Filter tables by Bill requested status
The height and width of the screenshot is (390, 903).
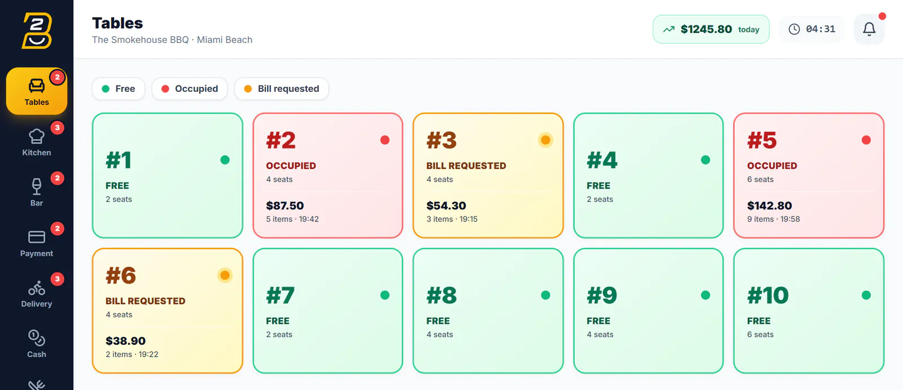tap(282, 88)
